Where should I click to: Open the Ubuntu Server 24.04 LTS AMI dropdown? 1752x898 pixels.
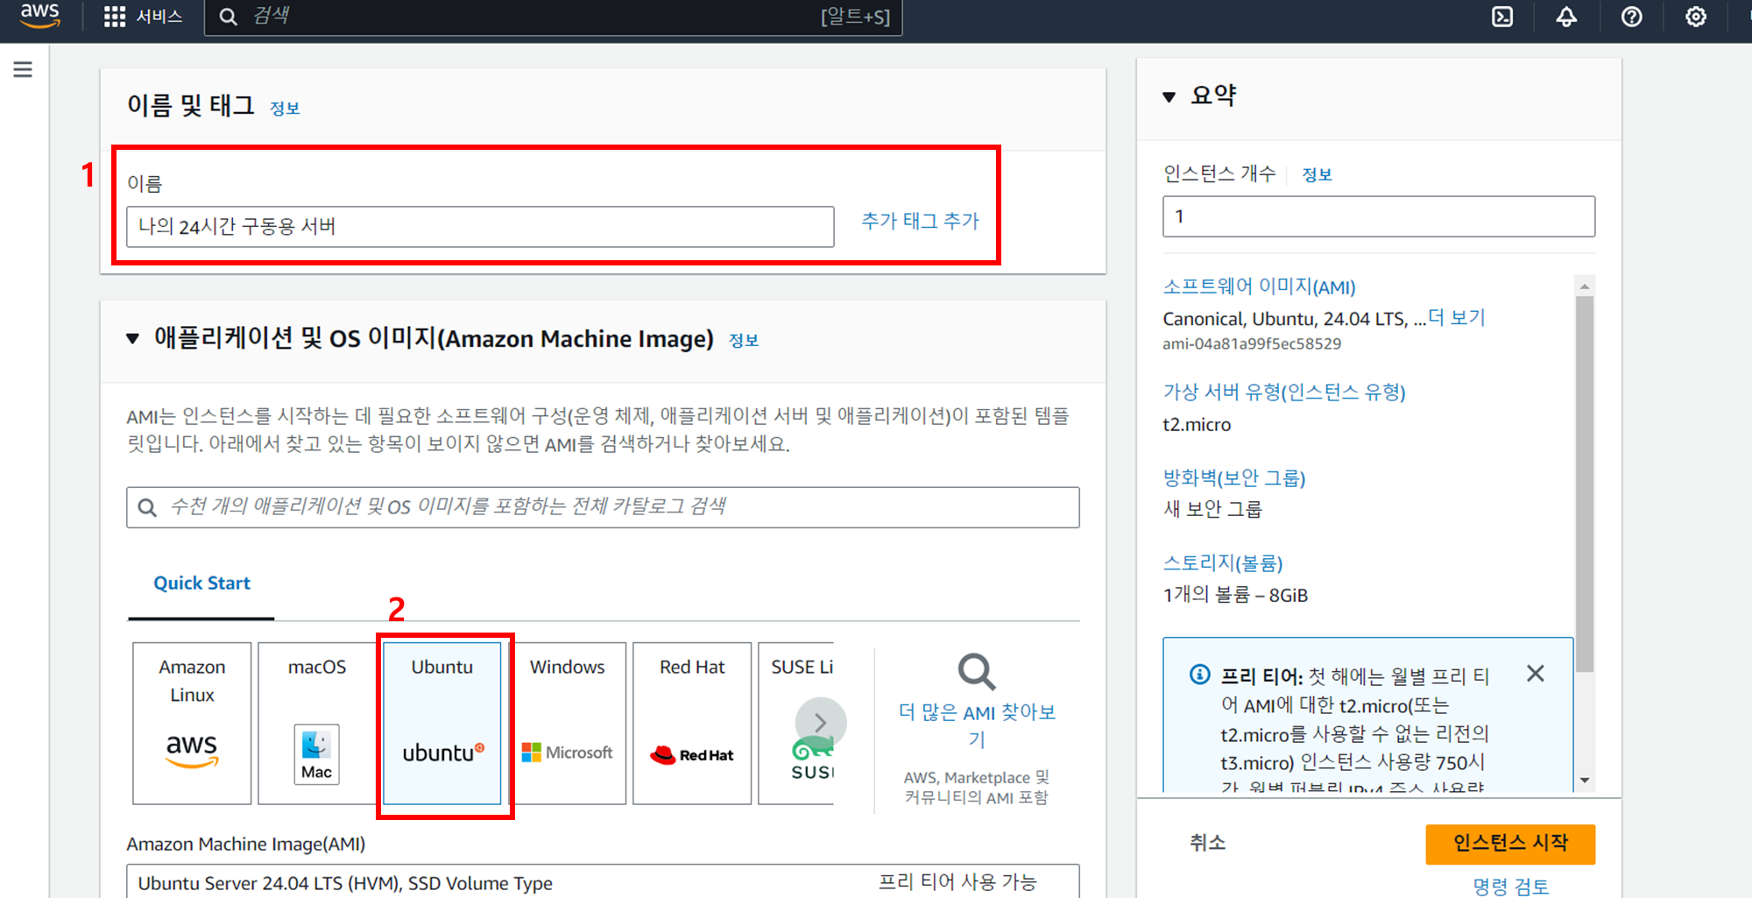(x=603, y=881)
